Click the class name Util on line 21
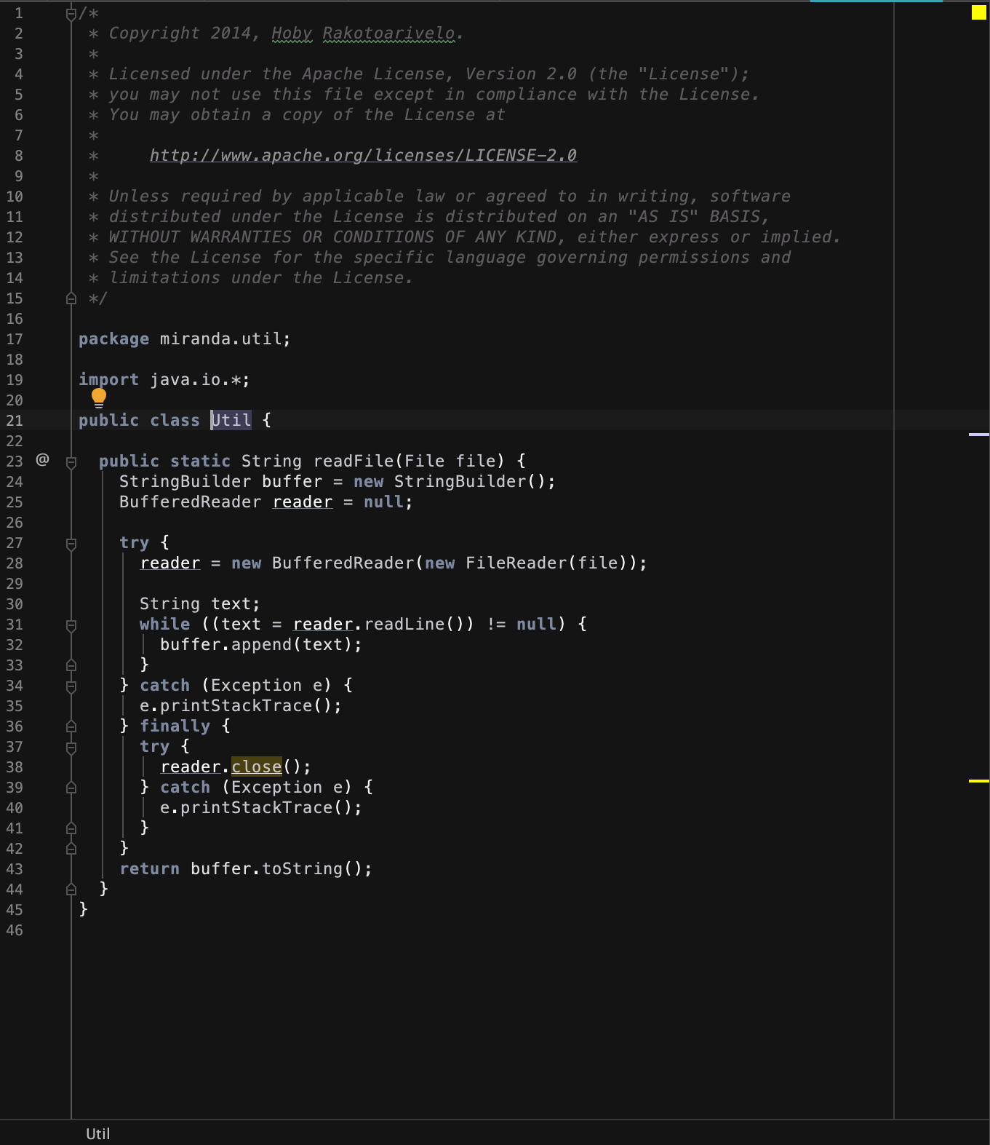The image size is (990, 1145). pos(231,420)
